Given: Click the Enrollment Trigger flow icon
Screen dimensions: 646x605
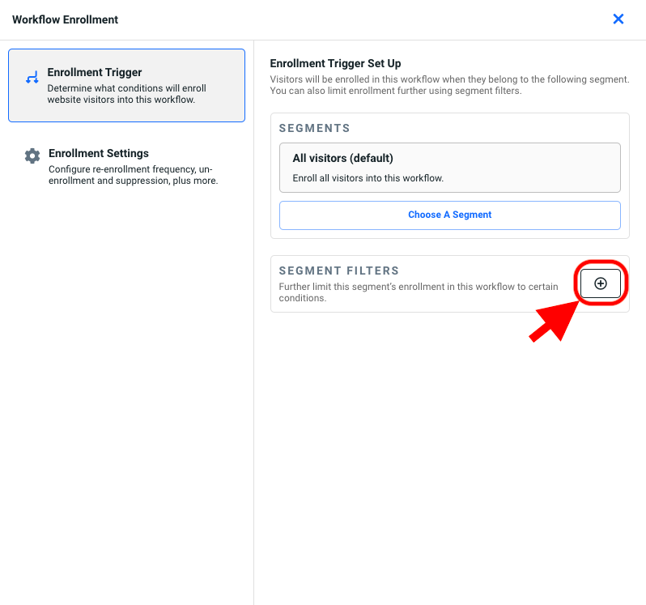Looking at the screenshot, I should [x=32, y=79].
